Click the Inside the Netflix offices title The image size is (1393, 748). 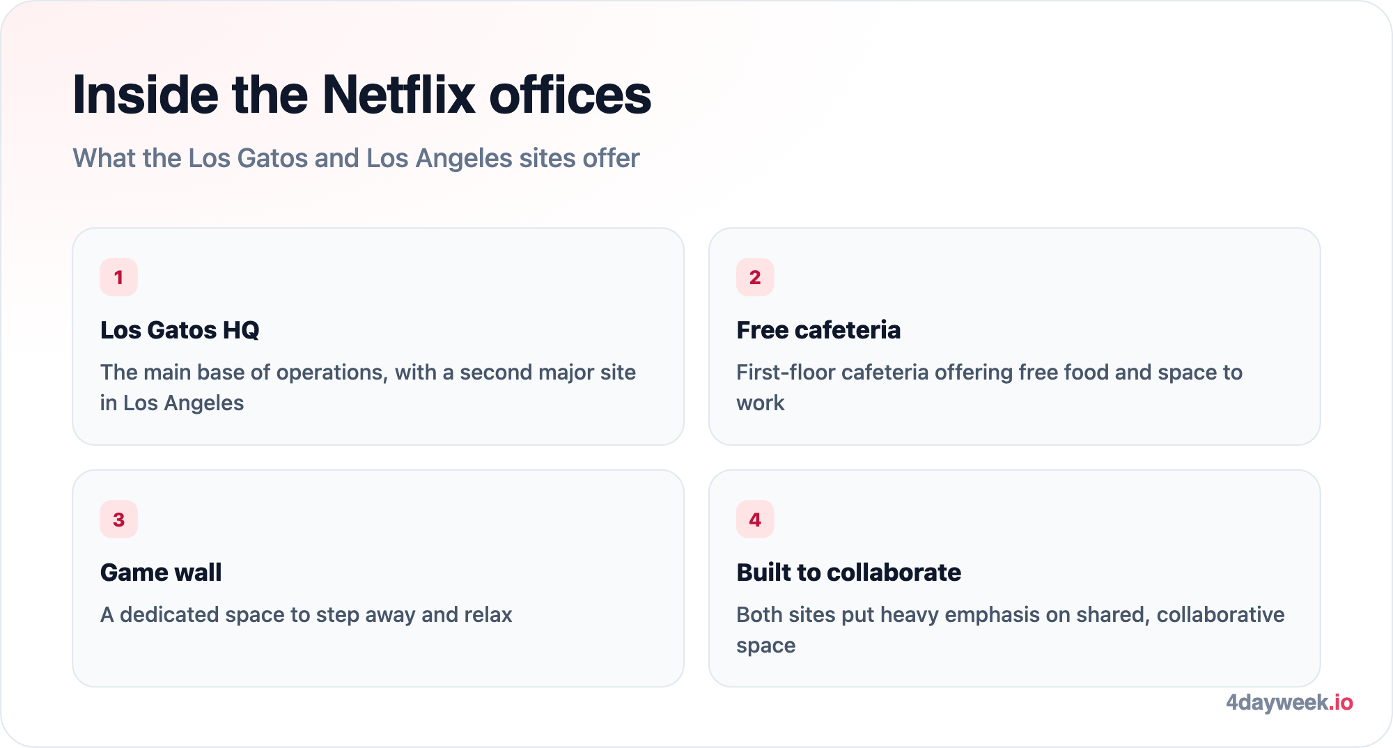(362, 95)
